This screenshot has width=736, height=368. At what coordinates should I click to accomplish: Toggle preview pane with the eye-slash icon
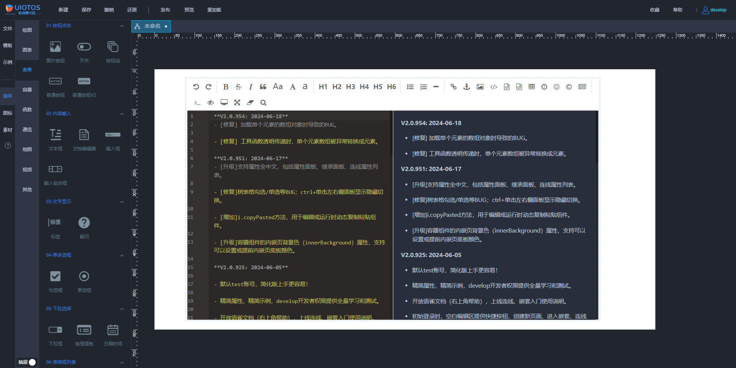tap(210, 103)
